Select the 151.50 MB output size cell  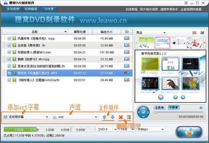(x=107, y=52)
